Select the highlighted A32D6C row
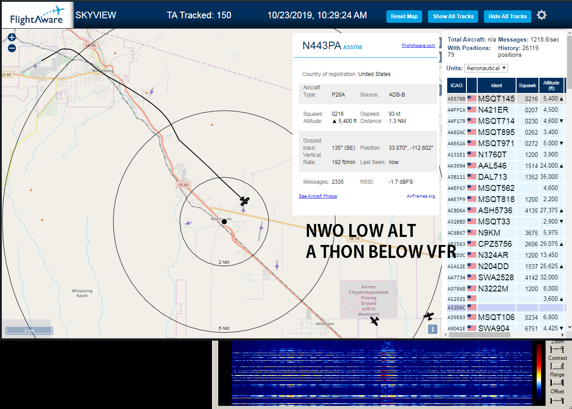This screenshot has width=572, height=409. (506, 307)
